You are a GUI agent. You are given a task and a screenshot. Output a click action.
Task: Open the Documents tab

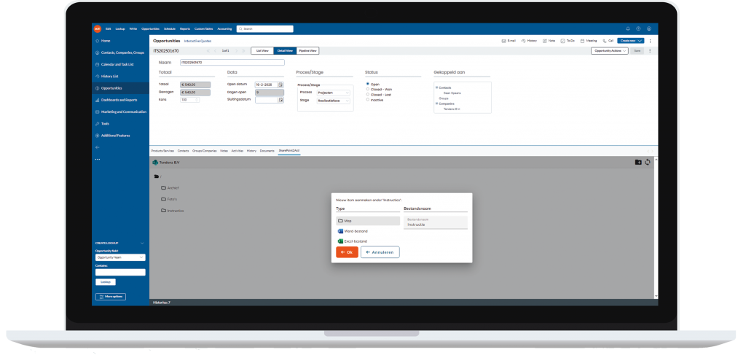pos(267,150)
